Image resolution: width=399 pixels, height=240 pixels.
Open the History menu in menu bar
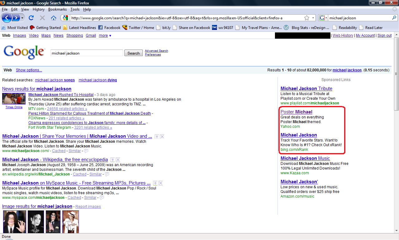point(38,9)
